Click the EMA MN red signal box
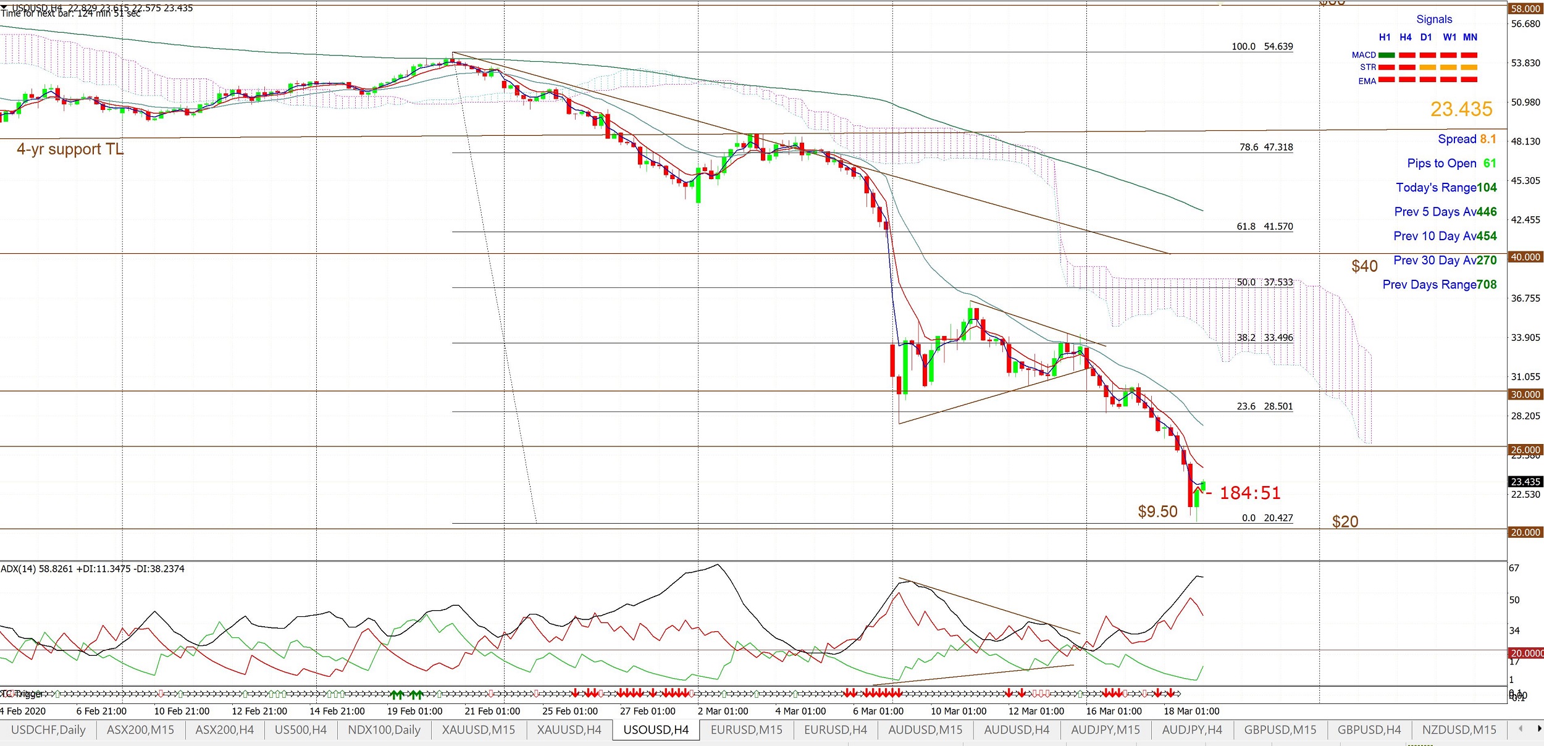The width and height of the screenshot is (1544, 746). click(1469, 80)
